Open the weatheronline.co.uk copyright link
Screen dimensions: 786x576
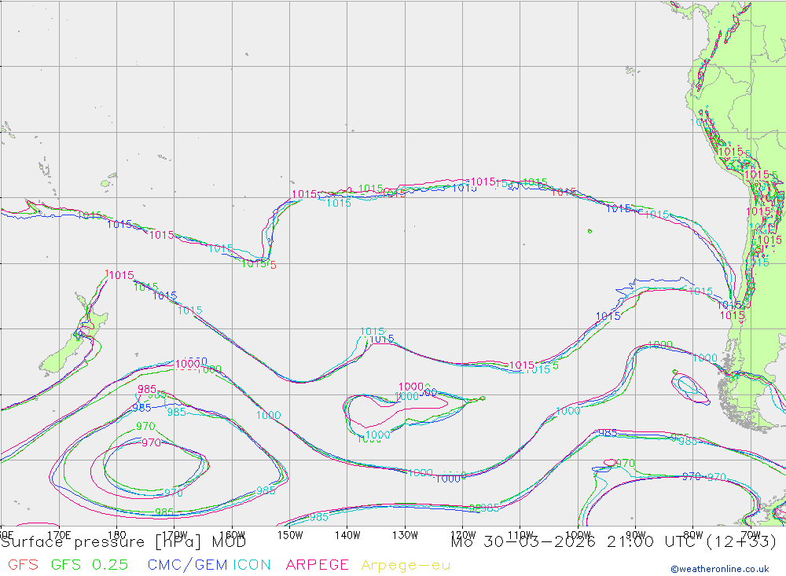click(x=720, y=569)
